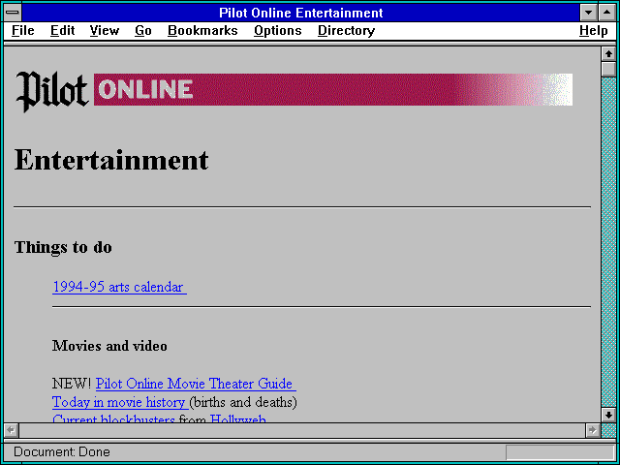Click the Movies and video heading
The image size is (620, 465).
[109, 346]
